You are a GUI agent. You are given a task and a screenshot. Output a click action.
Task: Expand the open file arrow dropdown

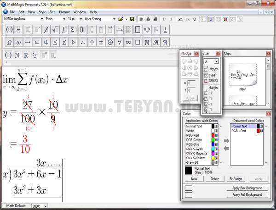point(126,19)
